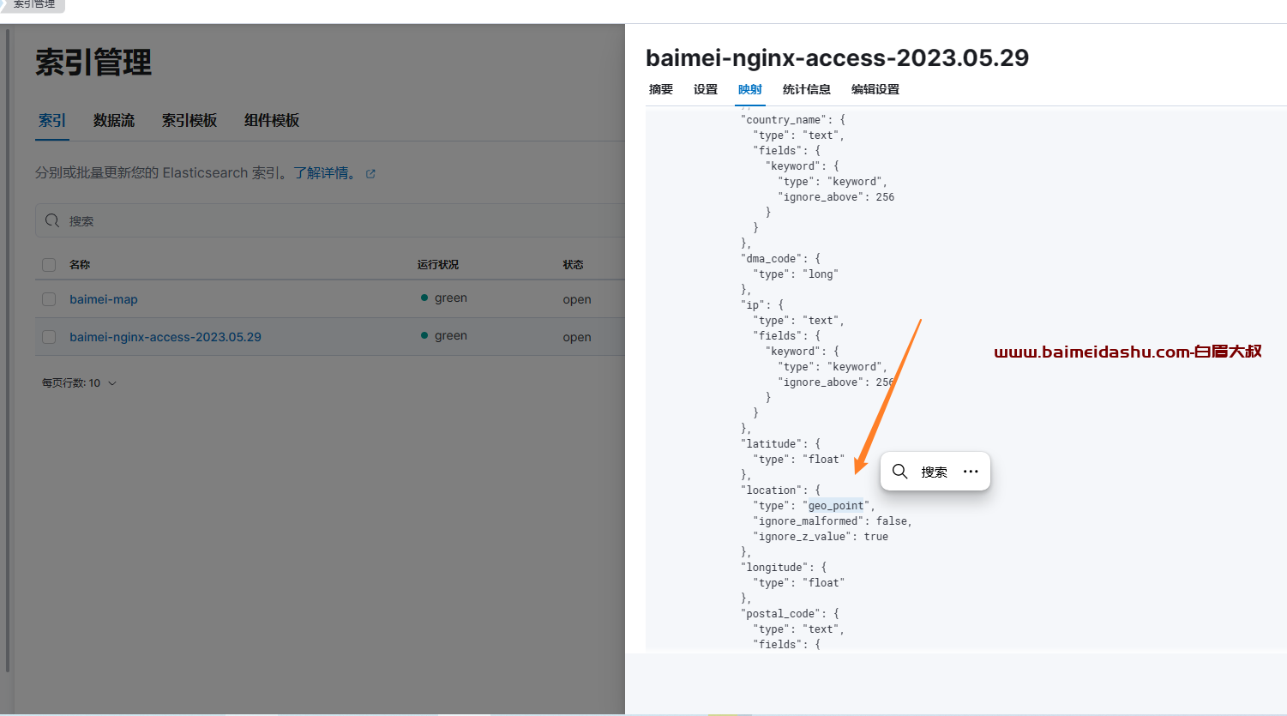Open the baimei-map index link
This screenshot has width=1287, height=716.
point(104,299)
